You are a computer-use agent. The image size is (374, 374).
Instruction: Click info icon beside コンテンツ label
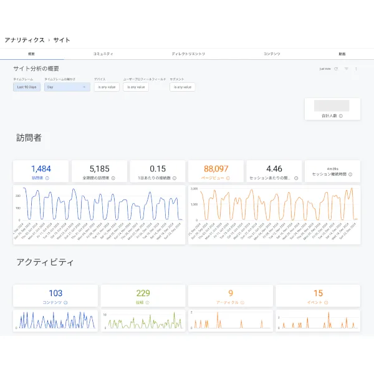65,302
